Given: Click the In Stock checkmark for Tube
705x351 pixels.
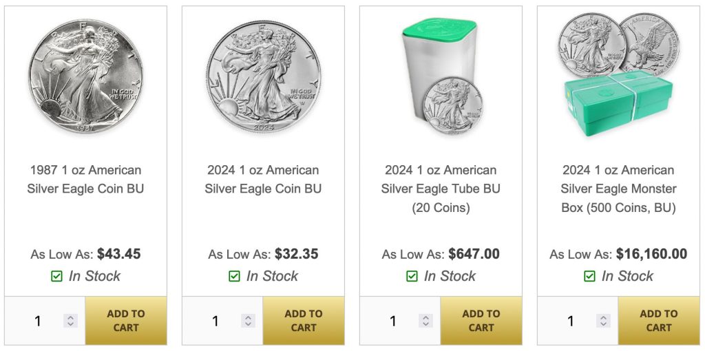Looking at the screenshot, I should coord(412,277).
